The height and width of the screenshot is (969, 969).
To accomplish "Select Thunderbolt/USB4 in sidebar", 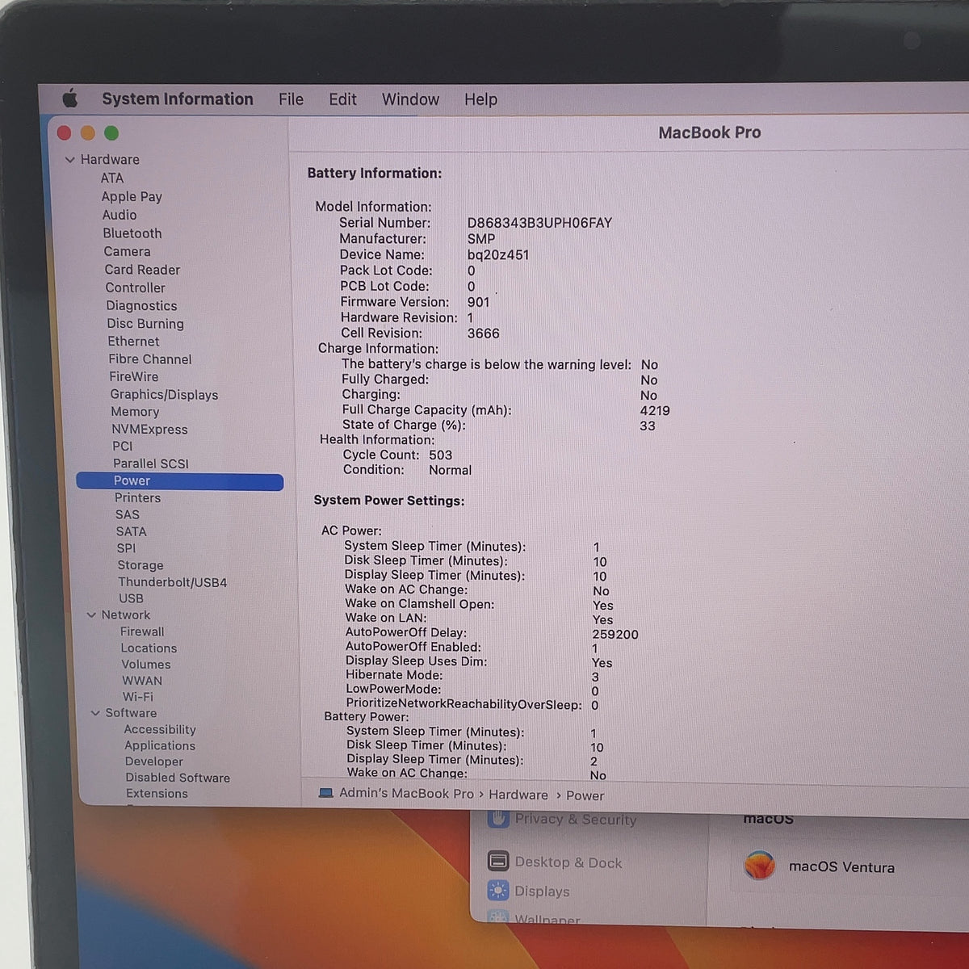I will point(172,582).
